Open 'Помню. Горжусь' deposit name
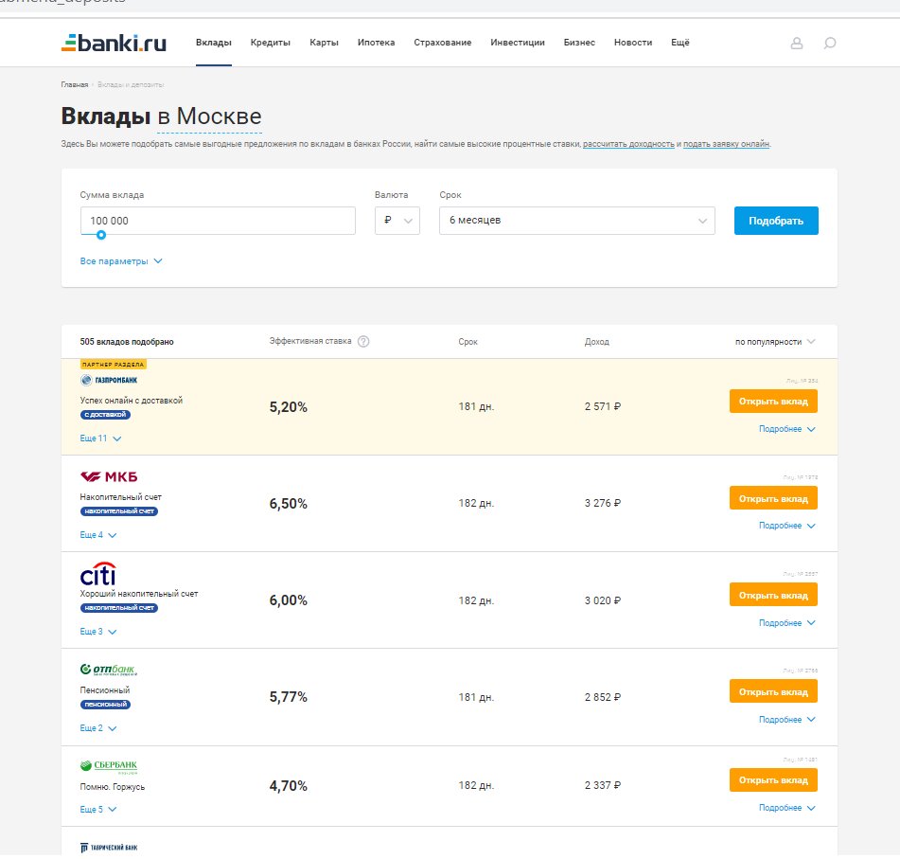The width and height of the screenshot is (900, 859). (x=113, y=787)
